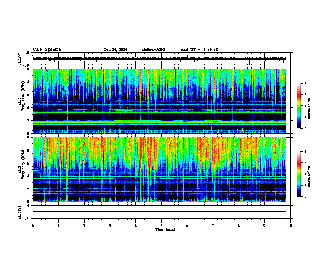Click the "6" tick on the time axis
327x253 pixels.
(187, 226)
